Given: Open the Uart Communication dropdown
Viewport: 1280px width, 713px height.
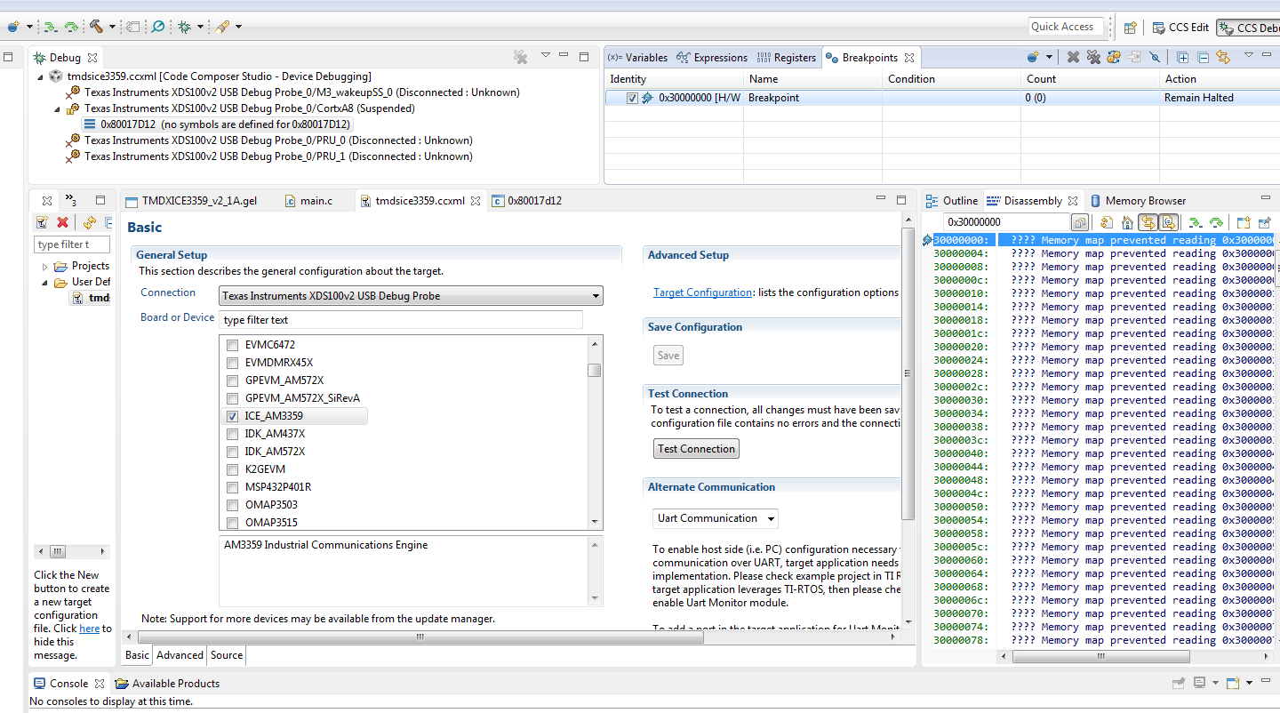Looking at the screenshot, I should point(715,518).
